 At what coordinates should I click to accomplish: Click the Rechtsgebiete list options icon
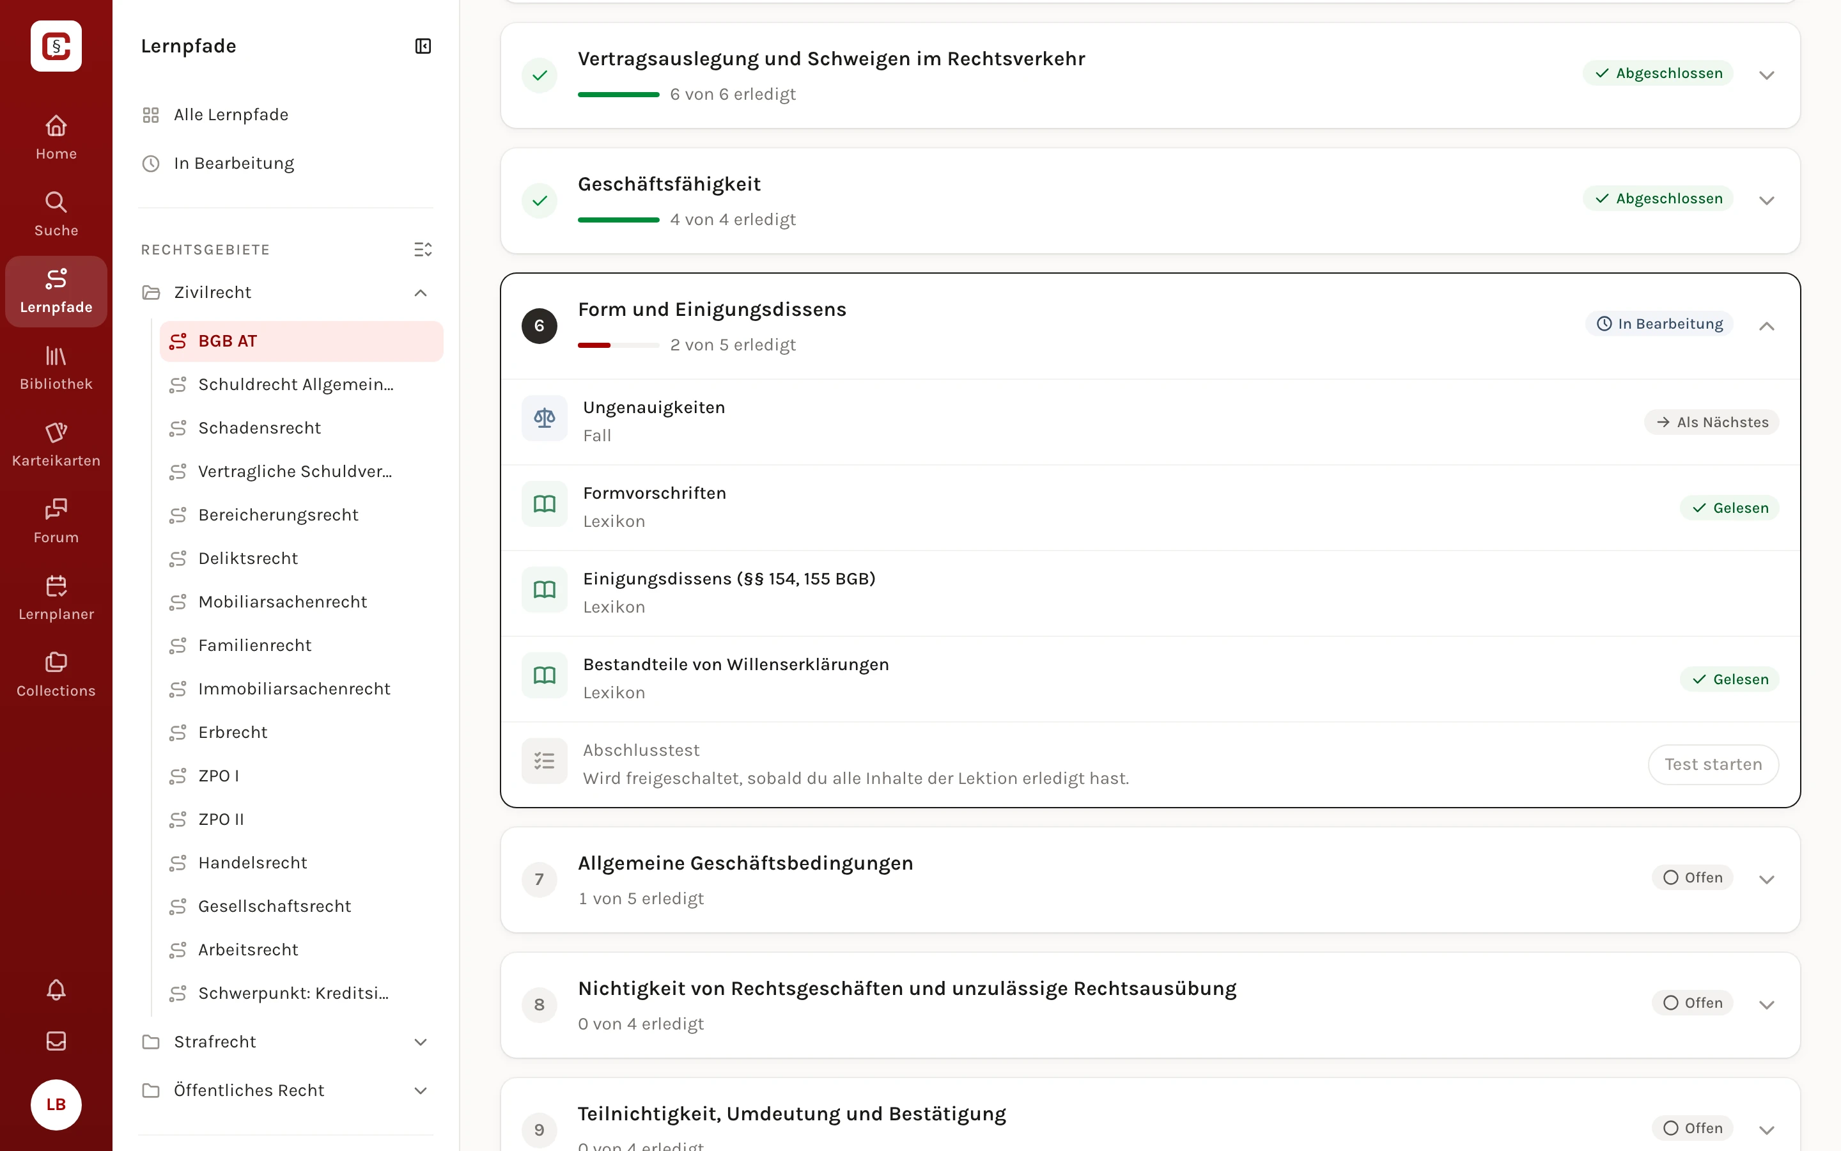423,249
